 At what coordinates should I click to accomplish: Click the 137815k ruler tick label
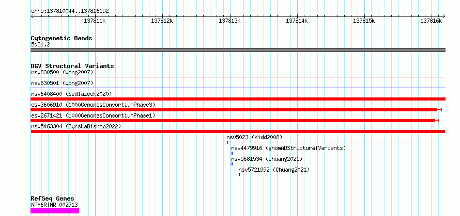click(x=364, y=21)
